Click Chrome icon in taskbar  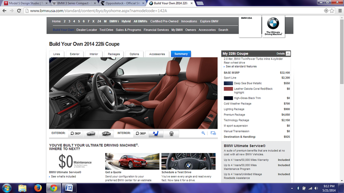tap(53, 188)
